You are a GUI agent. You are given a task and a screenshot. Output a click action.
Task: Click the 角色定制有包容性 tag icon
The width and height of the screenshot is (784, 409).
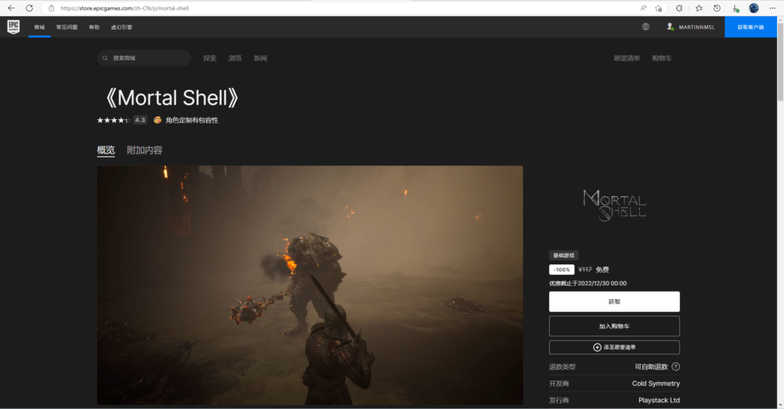[x=158, y=120]
